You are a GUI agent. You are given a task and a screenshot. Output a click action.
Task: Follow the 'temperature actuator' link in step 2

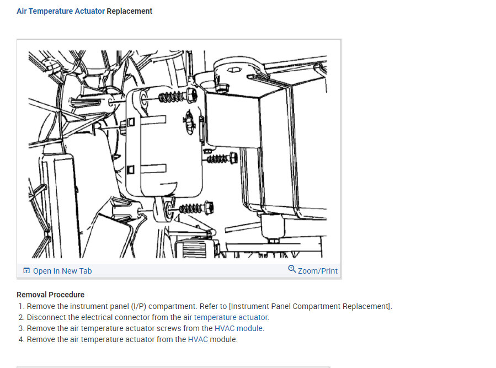(231, 317)
